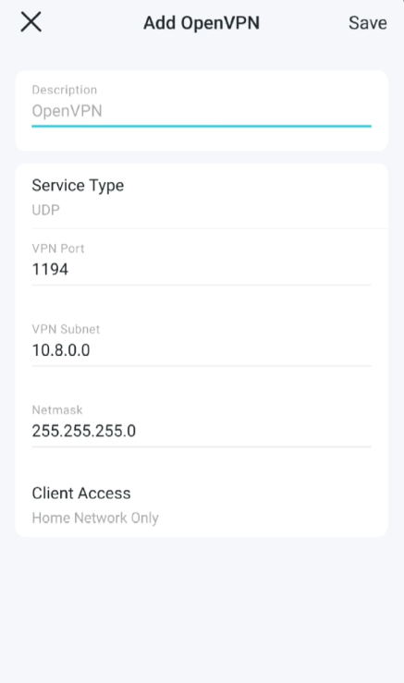The height and width of the screenshot is (683, 404).
Task: Close the Add OpenVPN screen with X
Action: click(x=31, y=22)
